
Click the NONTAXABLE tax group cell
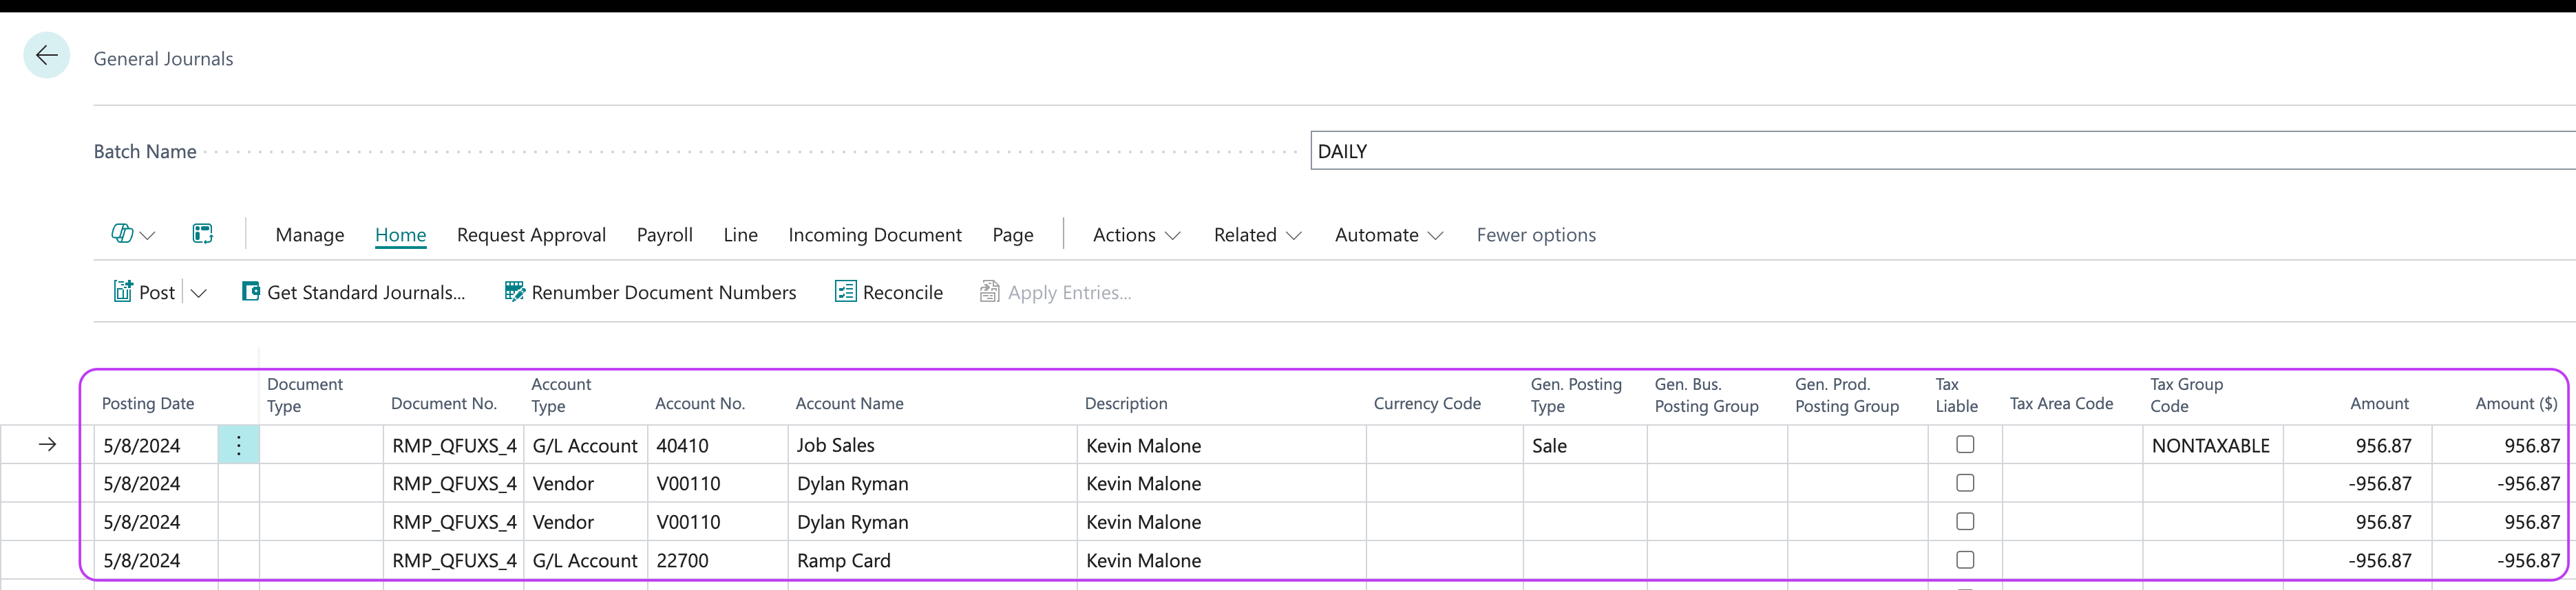tap(2212, 445)
